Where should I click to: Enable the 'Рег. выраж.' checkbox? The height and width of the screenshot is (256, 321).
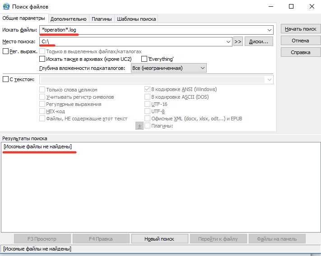[x=6, y=51]
